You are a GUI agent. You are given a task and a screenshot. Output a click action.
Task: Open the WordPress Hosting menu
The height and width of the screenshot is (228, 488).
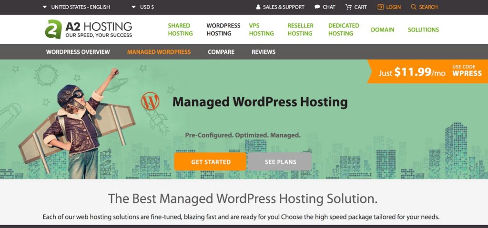[x=223, y=30]
